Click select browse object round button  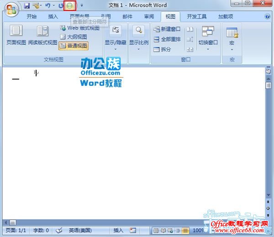pyautogui.click(x=268, y=209)
